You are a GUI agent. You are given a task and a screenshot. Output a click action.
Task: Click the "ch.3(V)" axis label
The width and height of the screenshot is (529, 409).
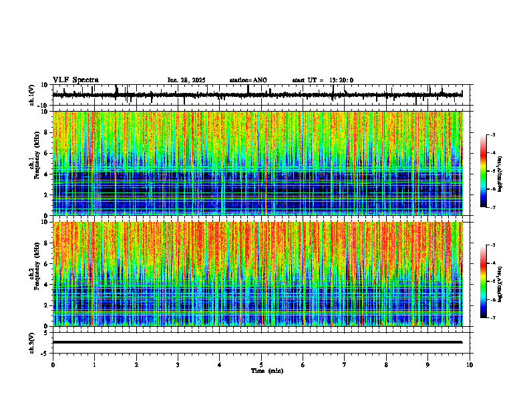[x=33, y=343]
